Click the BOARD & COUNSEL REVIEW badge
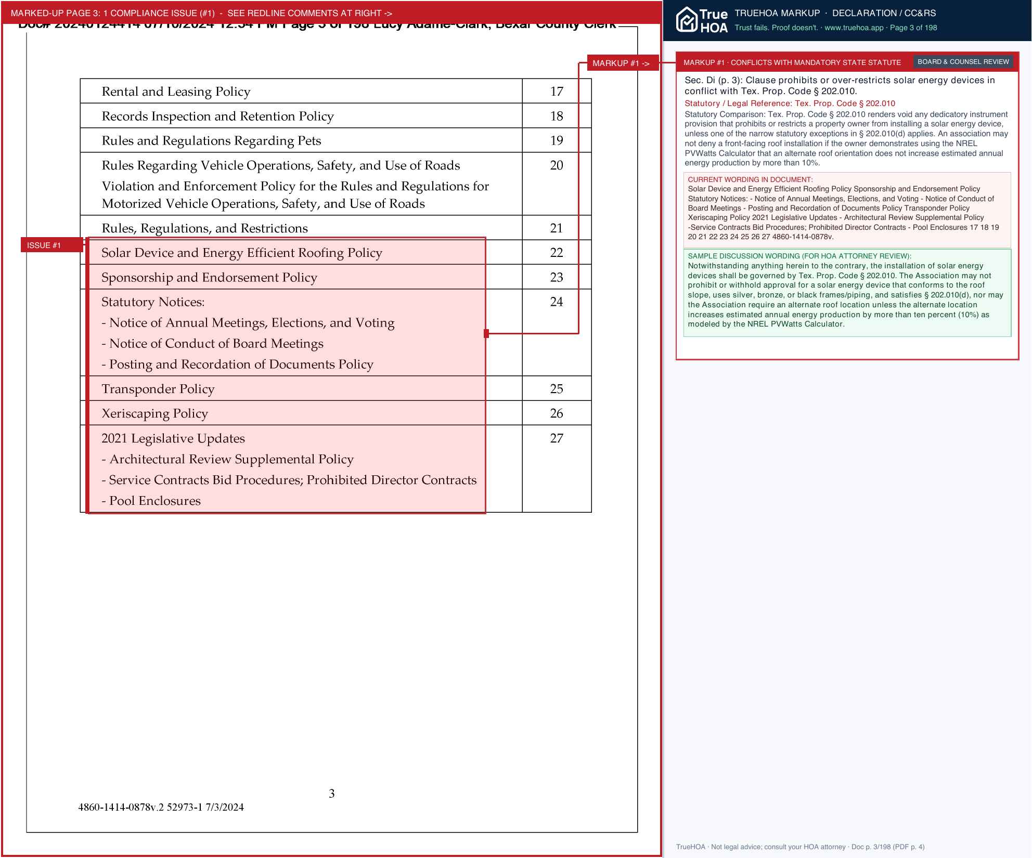 pos(963,62)
